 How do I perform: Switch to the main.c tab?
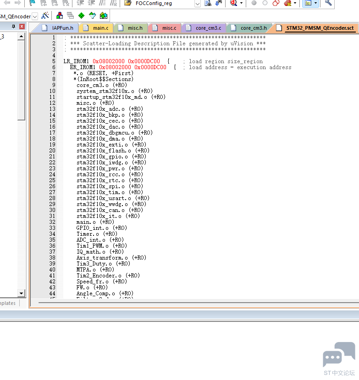point(96,28)
